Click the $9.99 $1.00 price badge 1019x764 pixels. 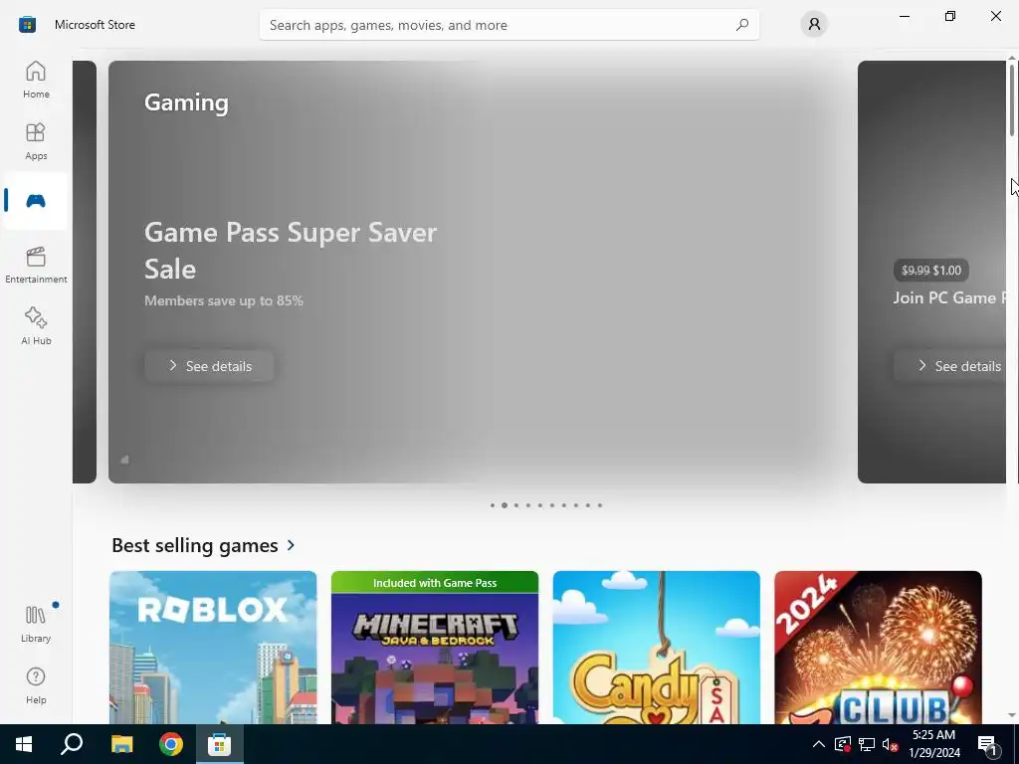coord(931,271)
